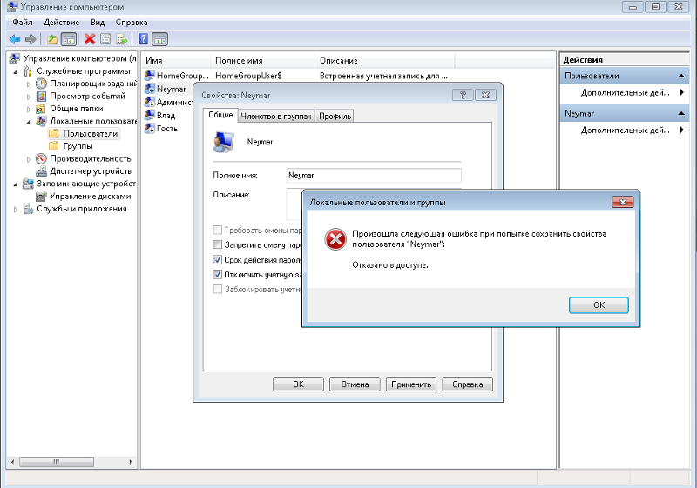Expand Производительность tree node
697x488 pixels.
pyautogui.click(x=29, y=159)
